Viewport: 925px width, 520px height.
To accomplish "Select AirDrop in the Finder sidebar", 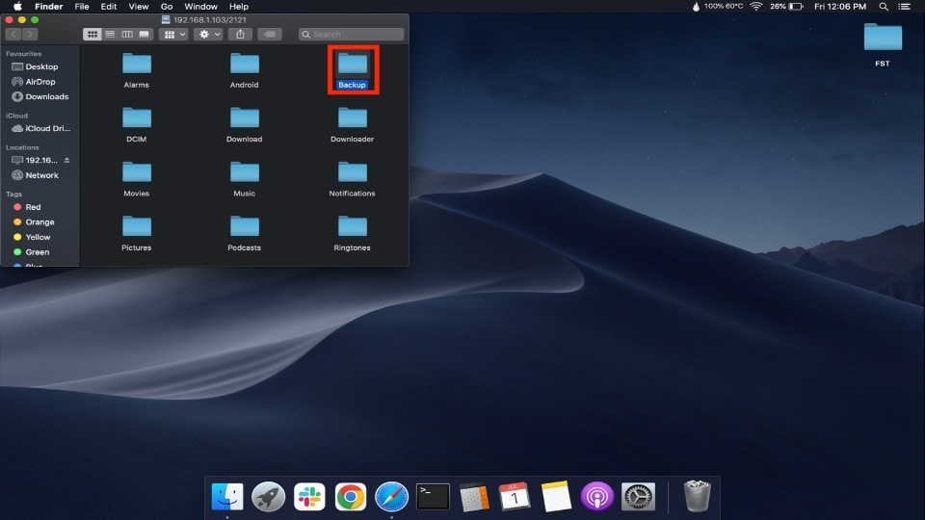I will point(35,81).
